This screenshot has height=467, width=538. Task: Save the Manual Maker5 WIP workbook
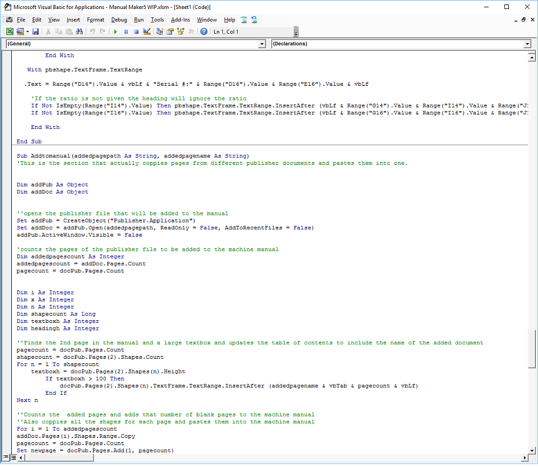(35, 32)
